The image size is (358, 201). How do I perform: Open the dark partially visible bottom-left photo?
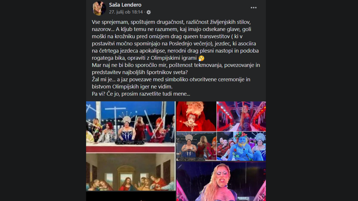tap(131, 197)
